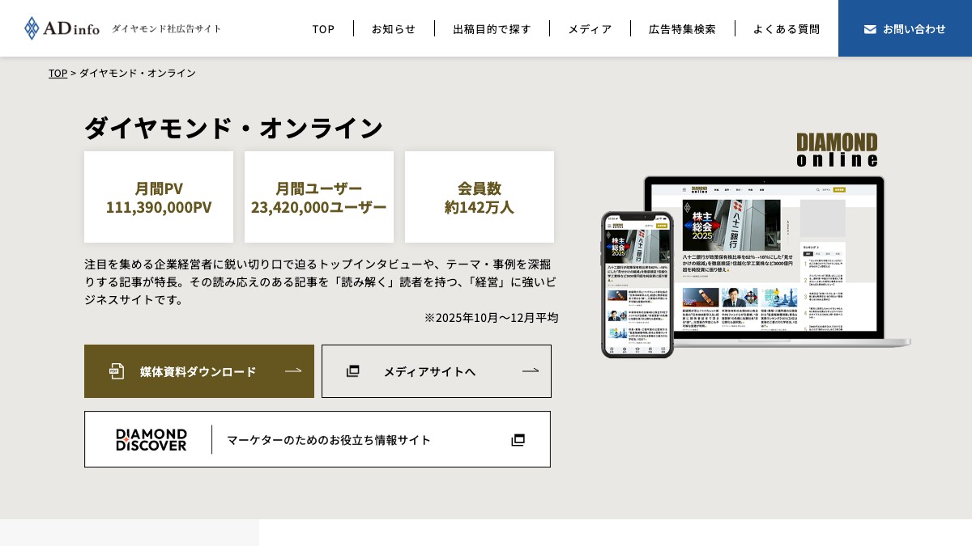Click the mail envelope icon in contact button
972x546 pixels.
coord(870,29)
